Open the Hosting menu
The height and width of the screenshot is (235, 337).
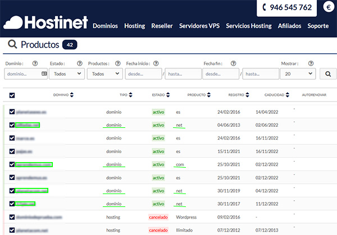pyautogui.click(x=135, y=26)
